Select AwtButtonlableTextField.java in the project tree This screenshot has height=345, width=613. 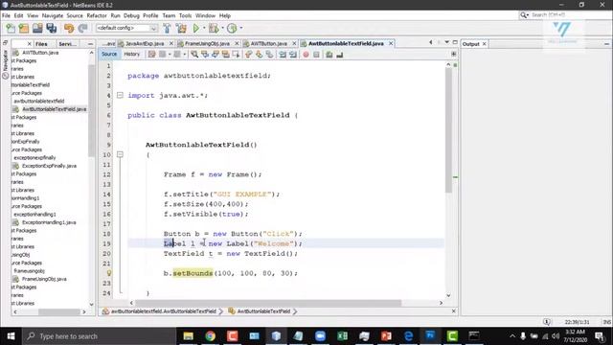pos(54,109)
